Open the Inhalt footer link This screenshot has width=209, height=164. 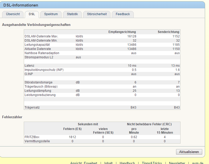[108, 163]
